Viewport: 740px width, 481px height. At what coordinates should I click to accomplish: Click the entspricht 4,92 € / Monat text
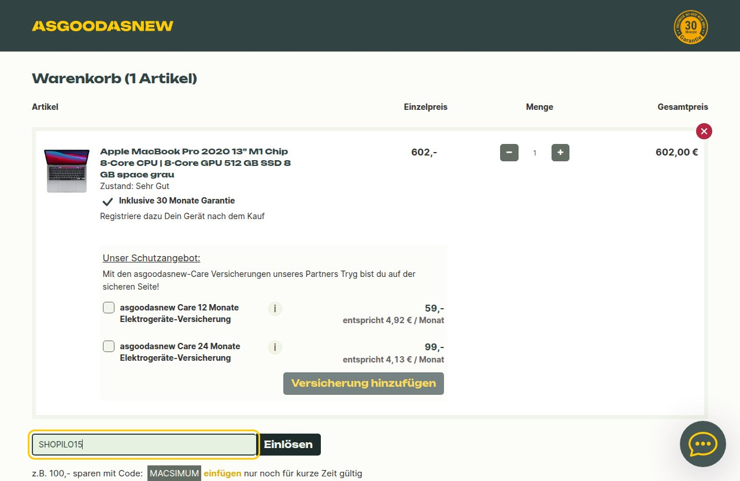pyautogui.click(x=394, y=320)
